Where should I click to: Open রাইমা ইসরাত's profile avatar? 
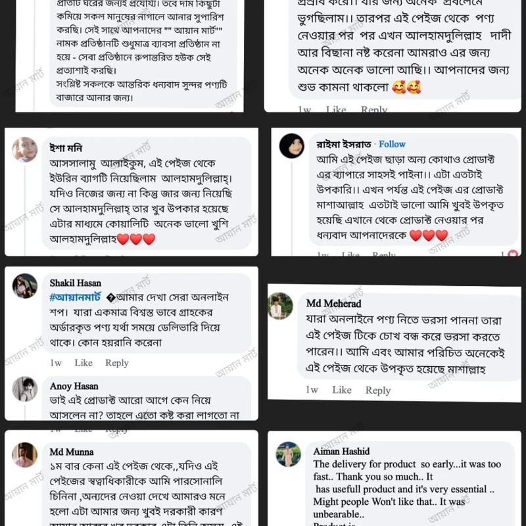point(292,146)
